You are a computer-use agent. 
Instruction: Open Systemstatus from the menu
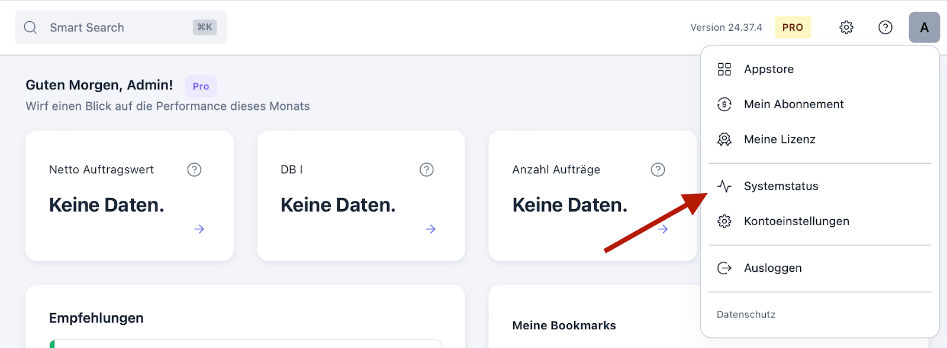[820, 186]
